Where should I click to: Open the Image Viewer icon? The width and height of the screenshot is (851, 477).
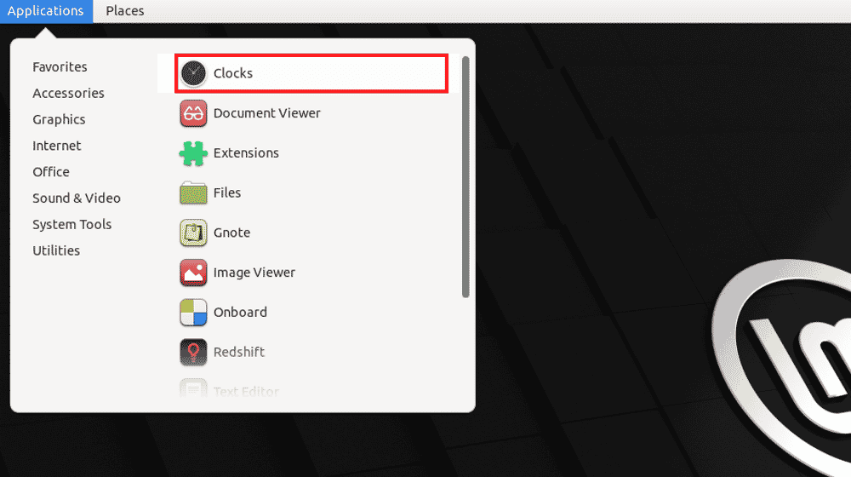click(193, 273)
